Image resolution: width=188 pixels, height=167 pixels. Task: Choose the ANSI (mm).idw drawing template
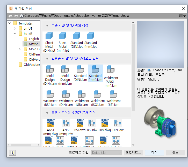point(66,127)
